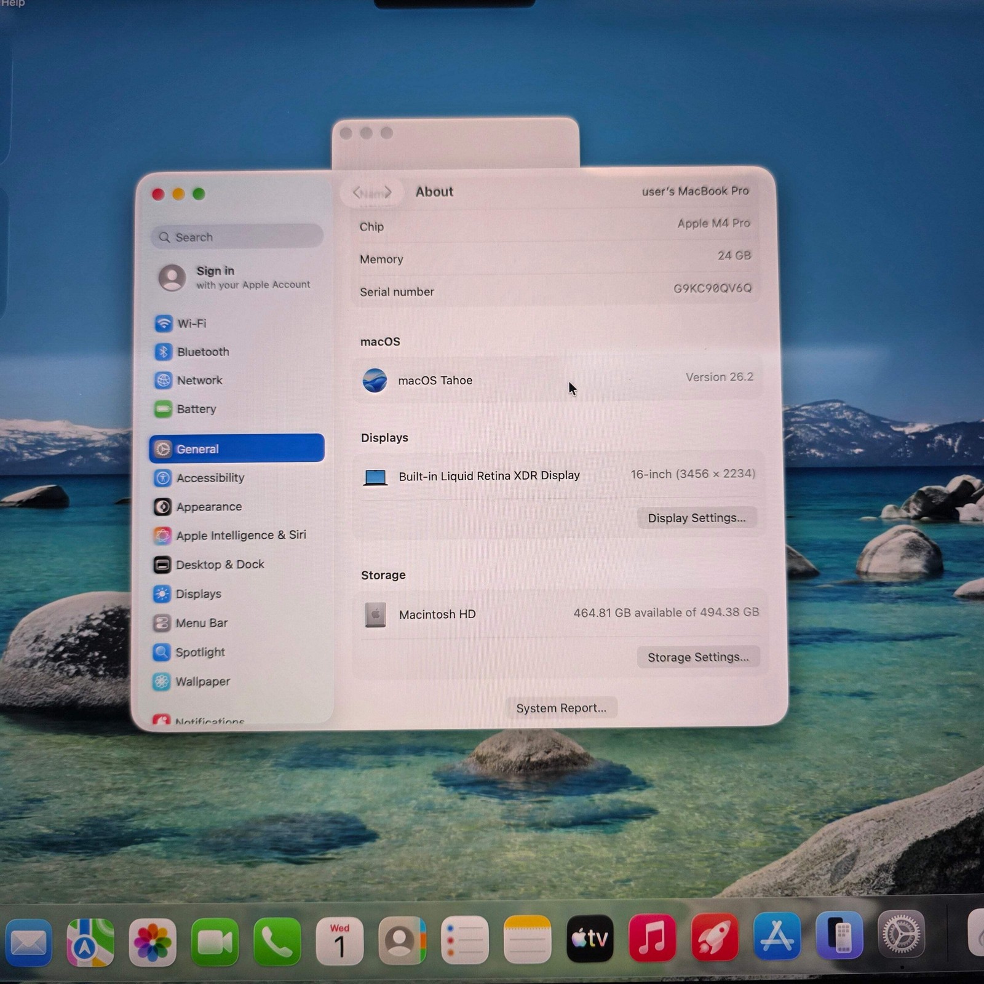Click the green zoom window button
This screenshot has width=984, height=984.
pyautogui.click(x=199, y=194)
